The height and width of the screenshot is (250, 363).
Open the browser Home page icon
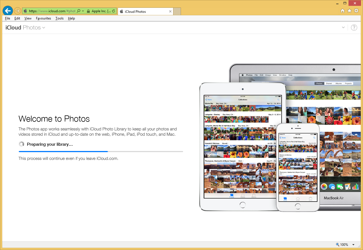click(343, 11)
